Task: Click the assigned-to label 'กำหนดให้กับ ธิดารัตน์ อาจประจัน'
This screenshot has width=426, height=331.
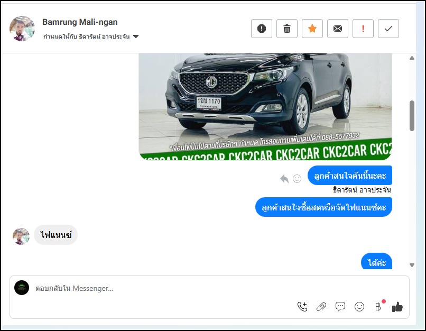Action: pos(86,36)
